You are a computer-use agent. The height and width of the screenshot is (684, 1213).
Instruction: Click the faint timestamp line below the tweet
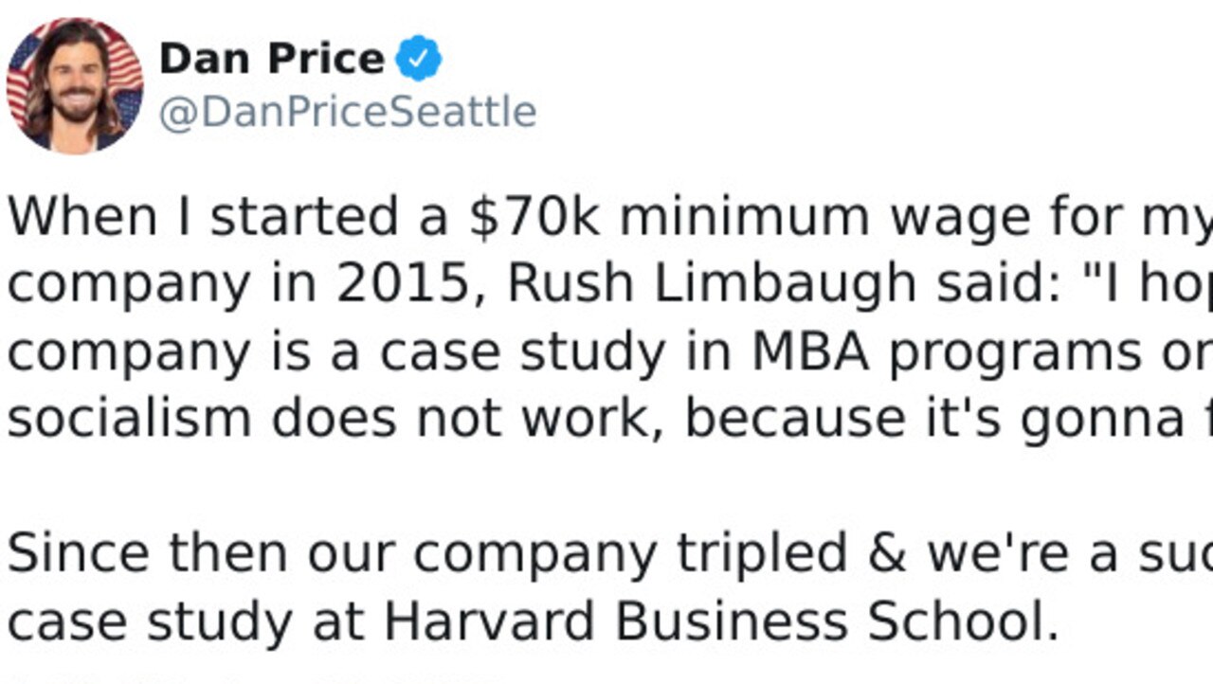pyautogui.click(x=256, y=678)
